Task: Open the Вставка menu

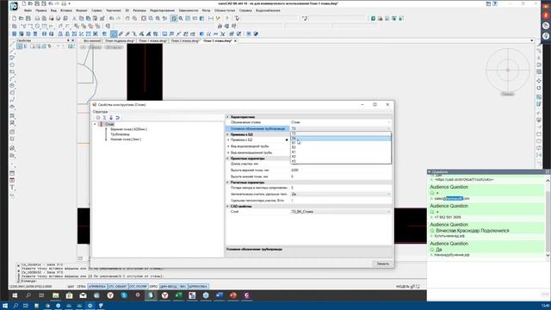Action: tap(66, 10)
